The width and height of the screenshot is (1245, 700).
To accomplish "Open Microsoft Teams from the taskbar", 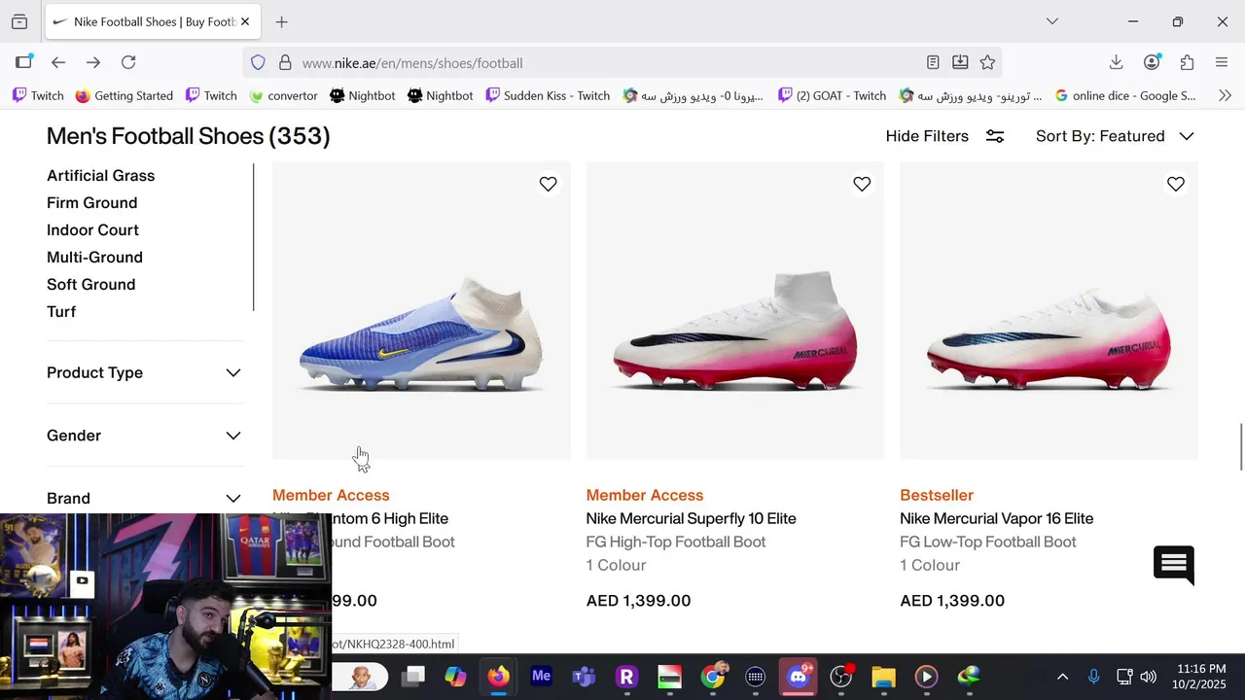I will coord(584,676).
